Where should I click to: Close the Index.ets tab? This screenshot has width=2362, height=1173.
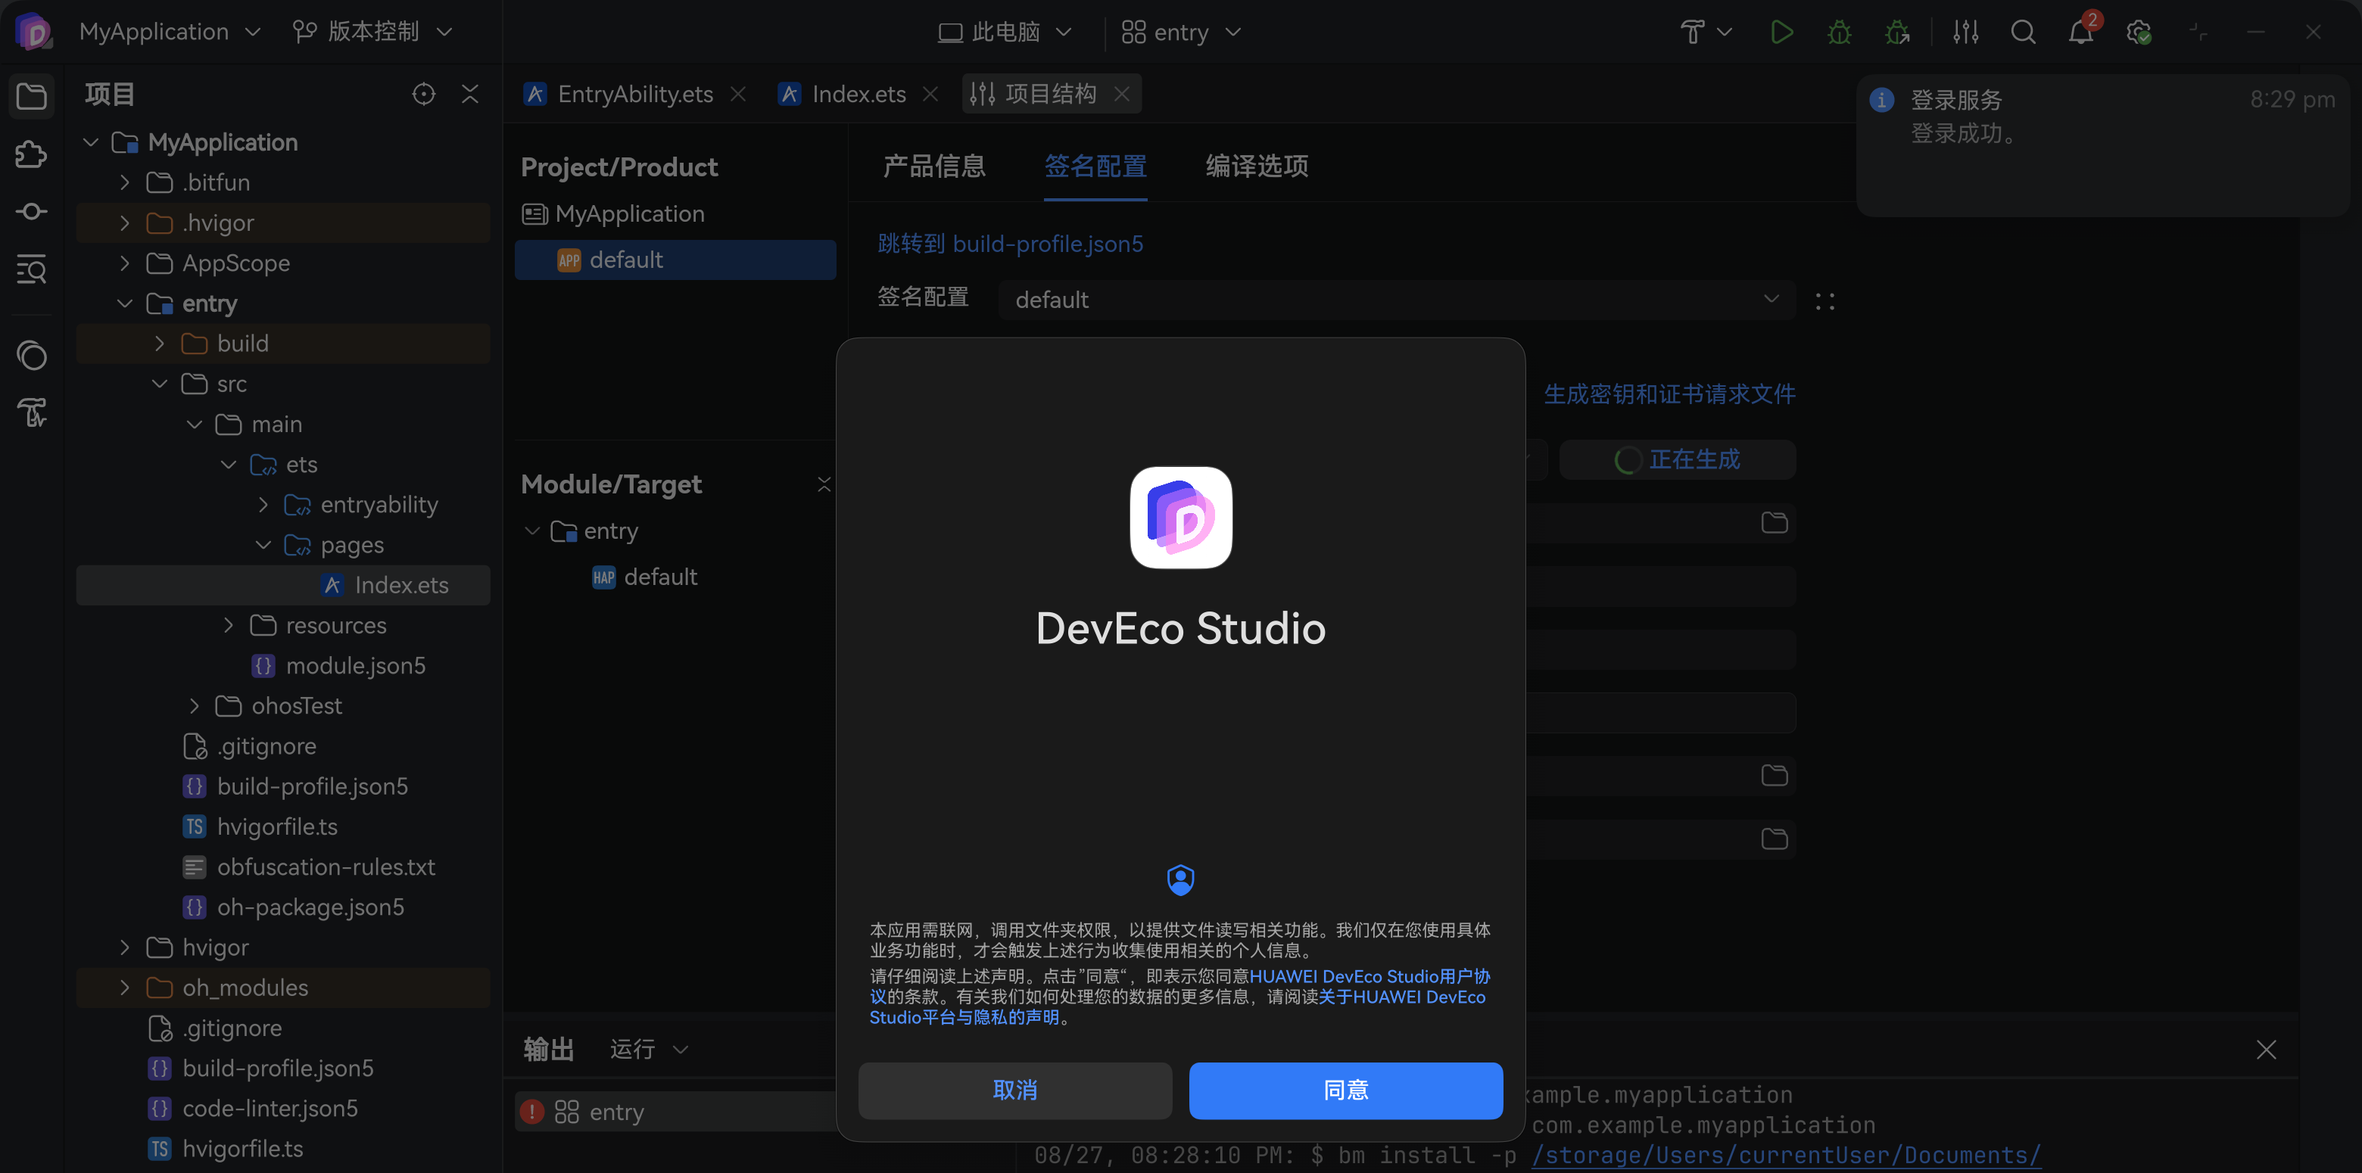coord(930,95)
